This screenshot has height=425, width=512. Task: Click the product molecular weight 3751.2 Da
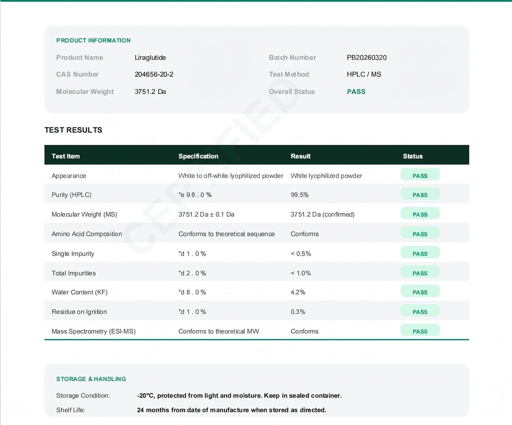[x=150, y=92]
